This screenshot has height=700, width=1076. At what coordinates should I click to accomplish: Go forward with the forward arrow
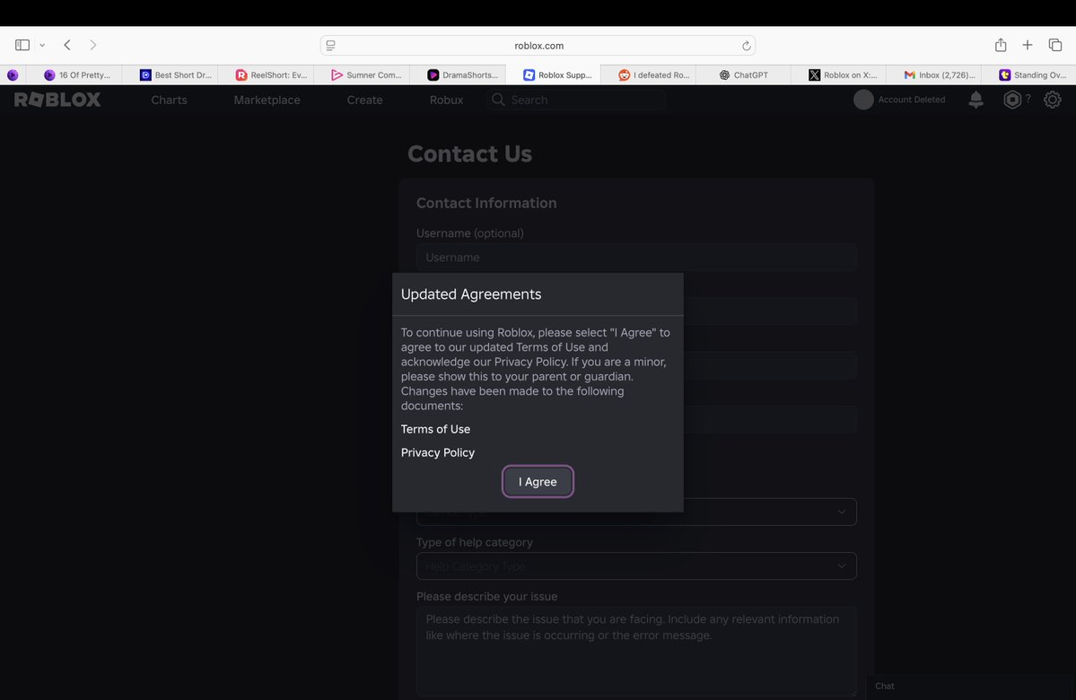pyautogui.click(x=92, y=45)
